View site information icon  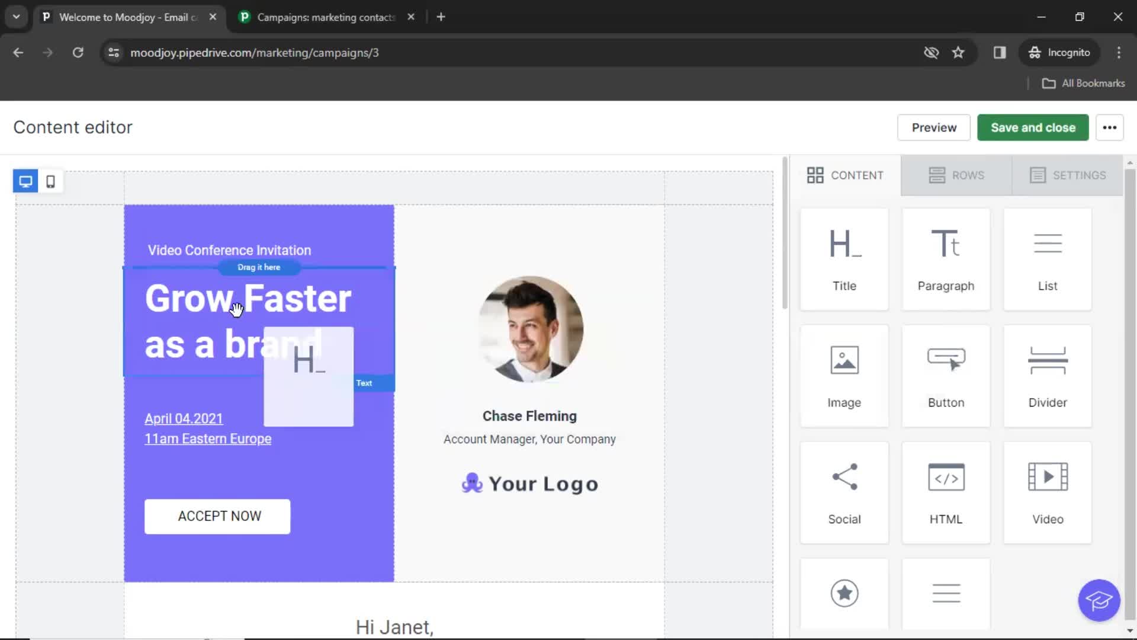coord(114,53)
